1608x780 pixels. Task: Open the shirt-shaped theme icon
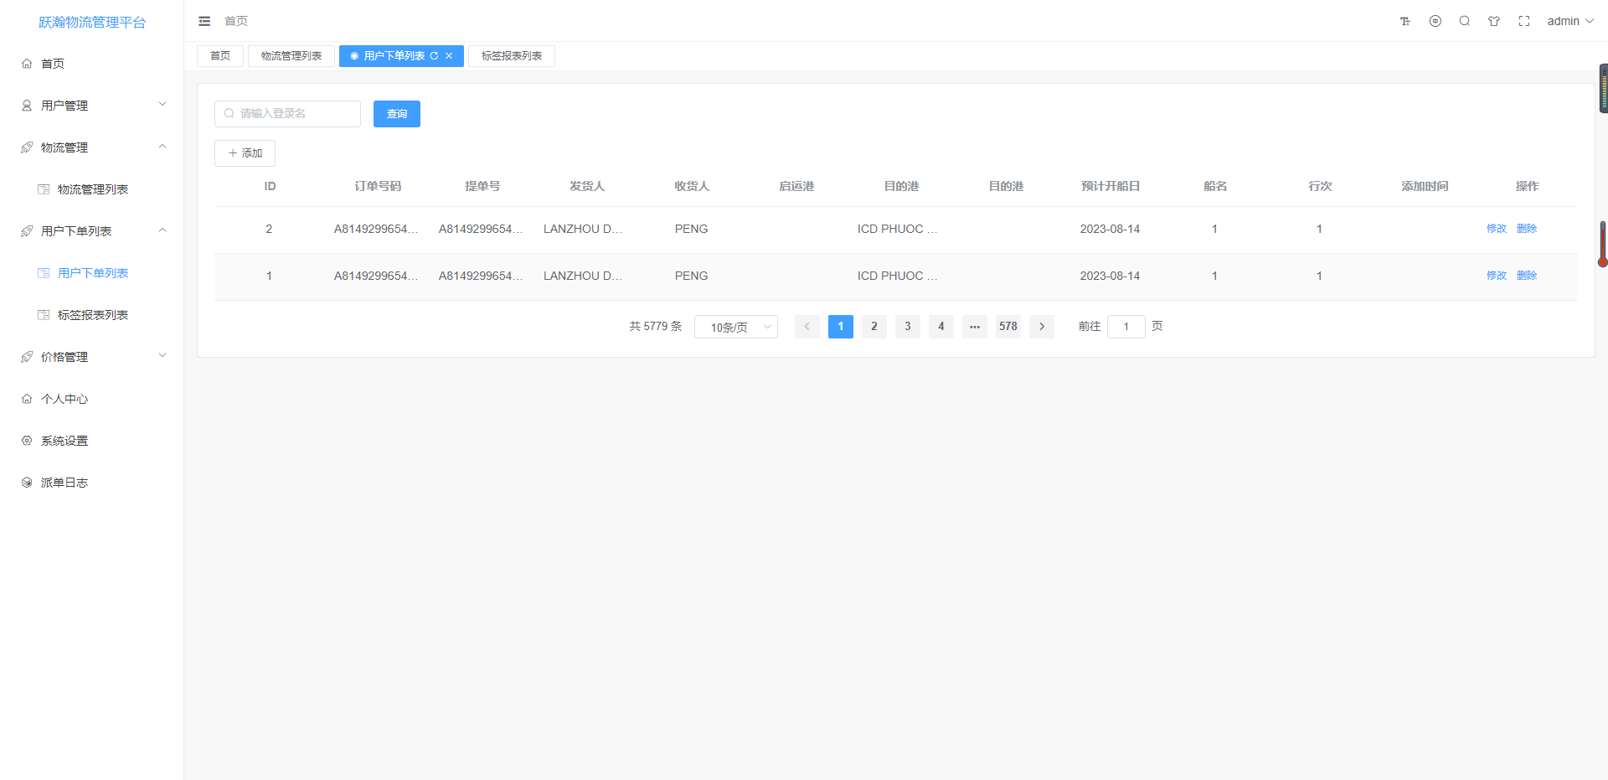[1494, 21]
